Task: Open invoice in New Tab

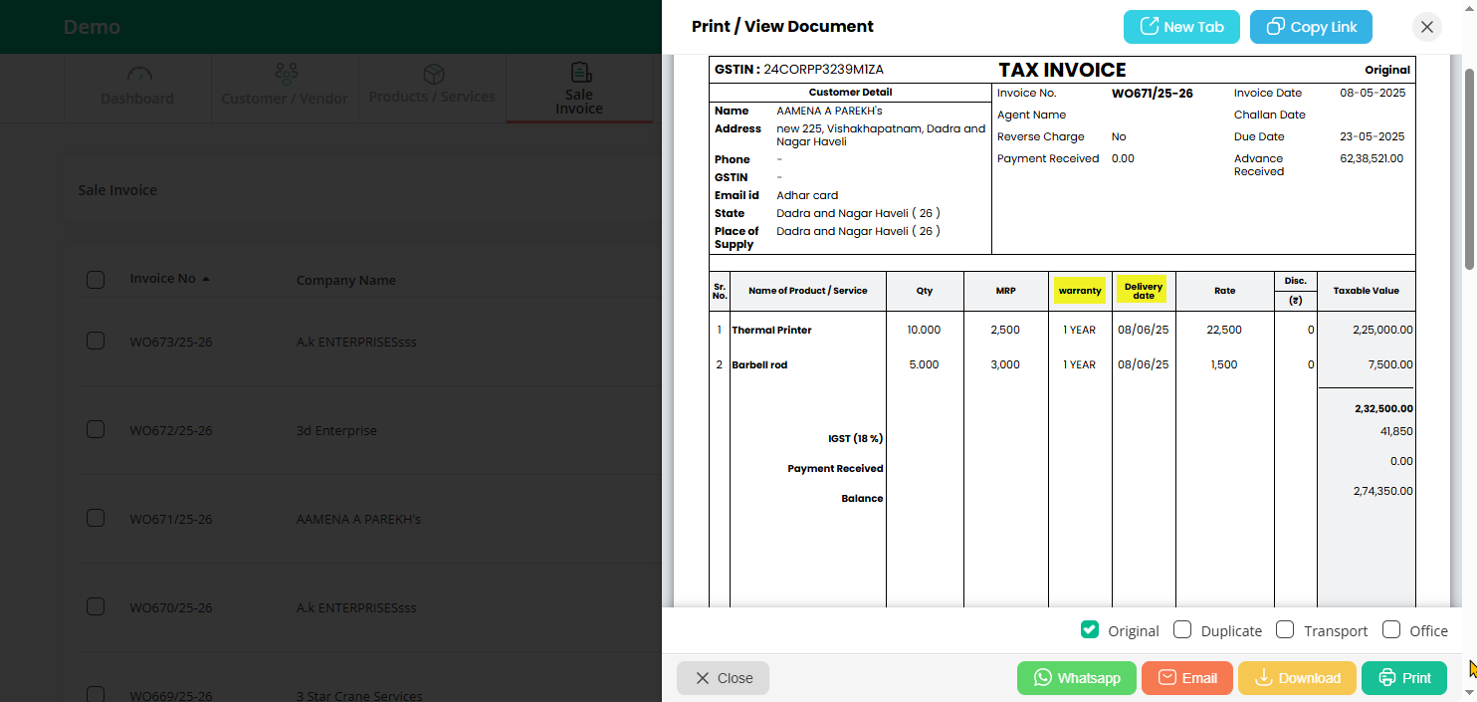Action: [x=1180, y=27]
